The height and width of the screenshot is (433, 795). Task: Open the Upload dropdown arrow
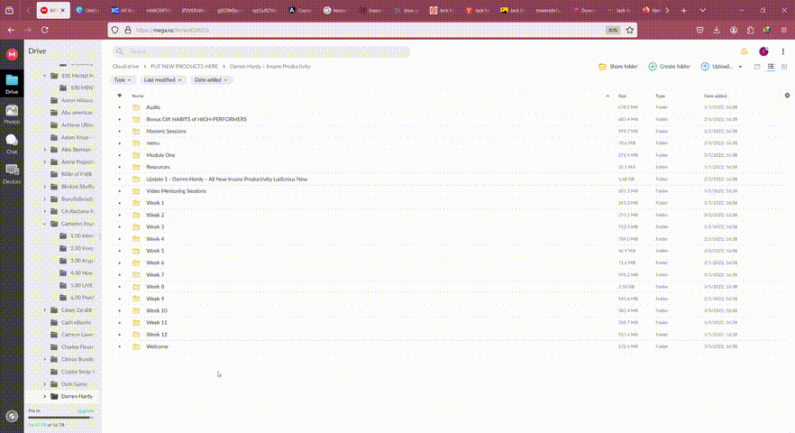click(740, 67)
